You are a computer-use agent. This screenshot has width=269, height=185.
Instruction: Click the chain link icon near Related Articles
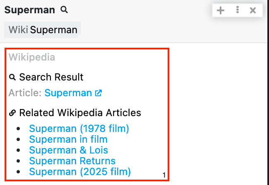coord(12,113)
